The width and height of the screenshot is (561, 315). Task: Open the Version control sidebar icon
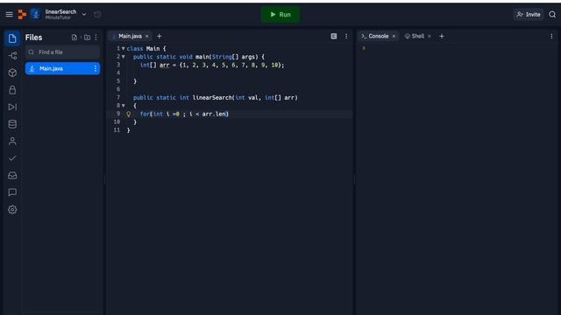[12, 56]
